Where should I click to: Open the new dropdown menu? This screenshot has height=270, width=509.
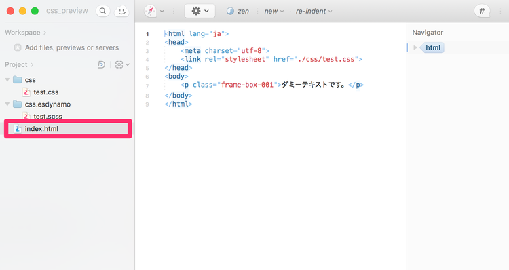(x=274, y=11)
